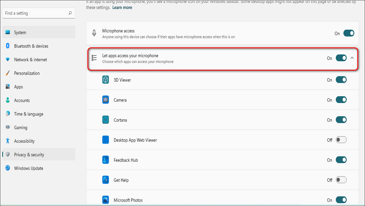Click the Feedback Hub app icon
The height and width of the screenshot is (206, 365).
coord(106,160)
